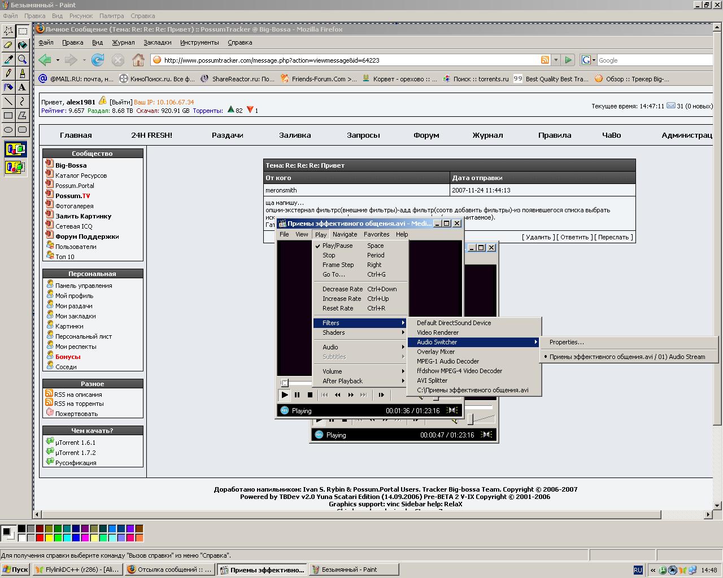Viewport: 723px width, 578px height.
Task: Open the Палитра menu in Paint
Action: tap(111, 16)
